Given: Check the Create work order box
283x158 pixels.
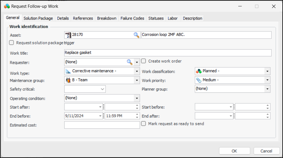Looking at the screenshot, I should pyautogui.click(x=143, y=61).
